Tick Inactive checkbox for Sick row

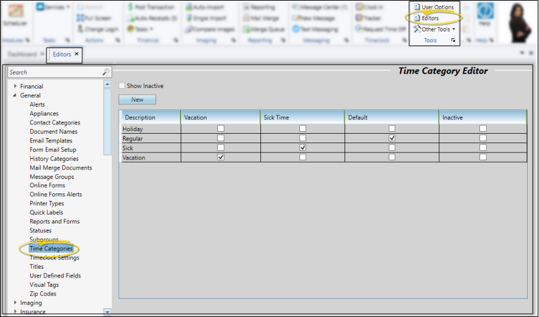tap(483, 148)
